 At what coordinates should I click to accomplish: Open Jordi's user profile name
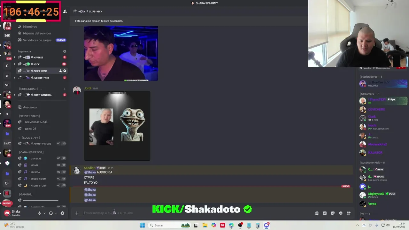pyautogui.click(x=88, y=88)
